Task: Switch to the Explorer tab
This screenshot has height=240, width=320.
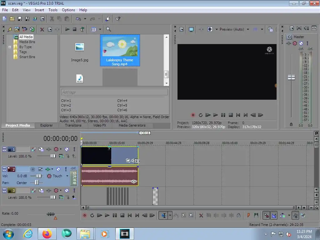Action: (x=47, y=125)
